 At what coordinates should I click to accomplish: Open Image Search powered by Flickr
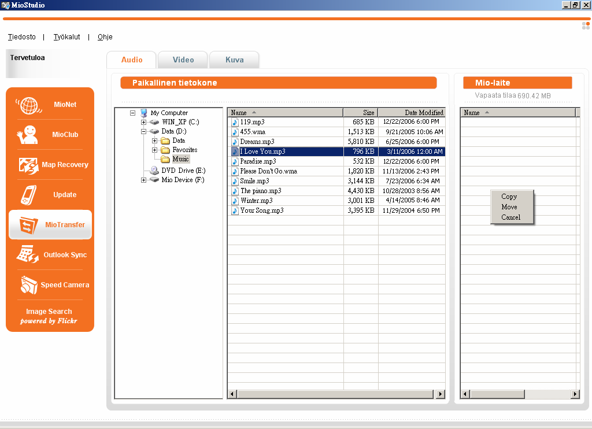[x=49, y=316]
